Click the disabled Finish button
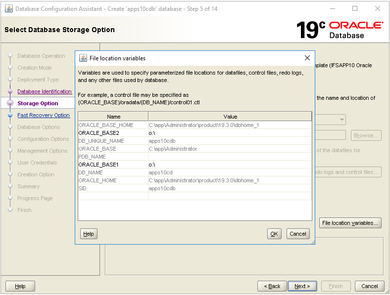390x295 pixels. coord(336,286)
